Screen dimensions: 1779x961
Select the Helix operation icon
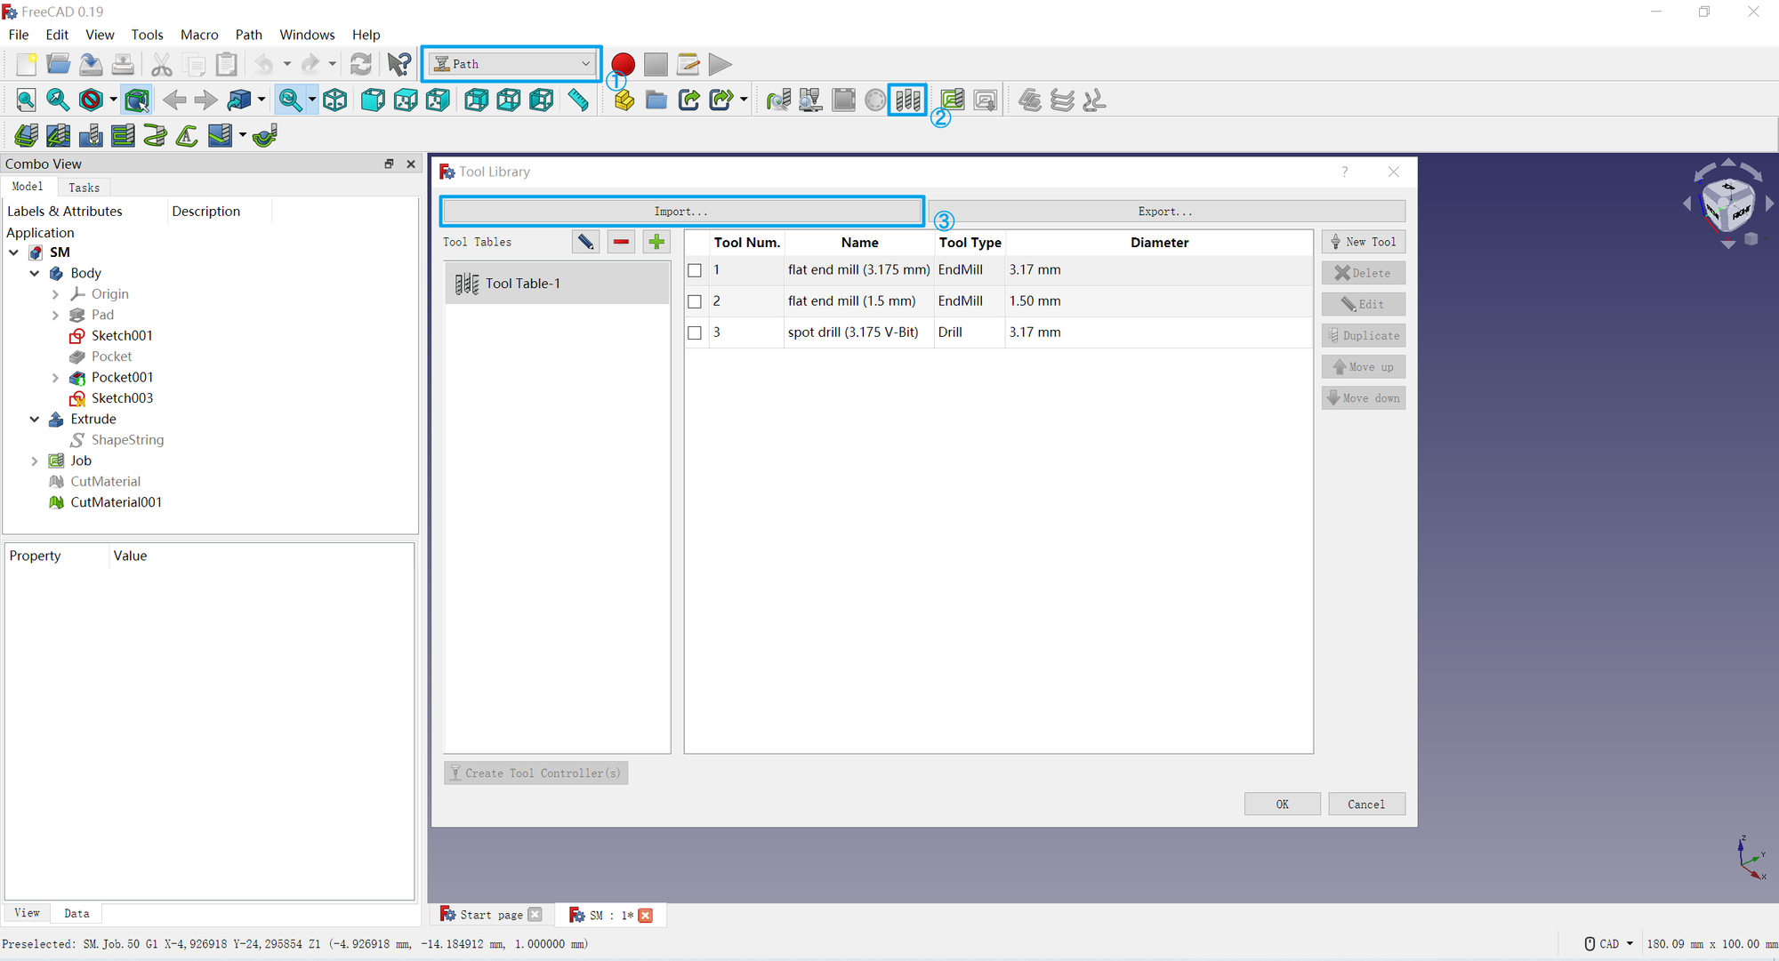pyautogui.click(x=154, y=135)
